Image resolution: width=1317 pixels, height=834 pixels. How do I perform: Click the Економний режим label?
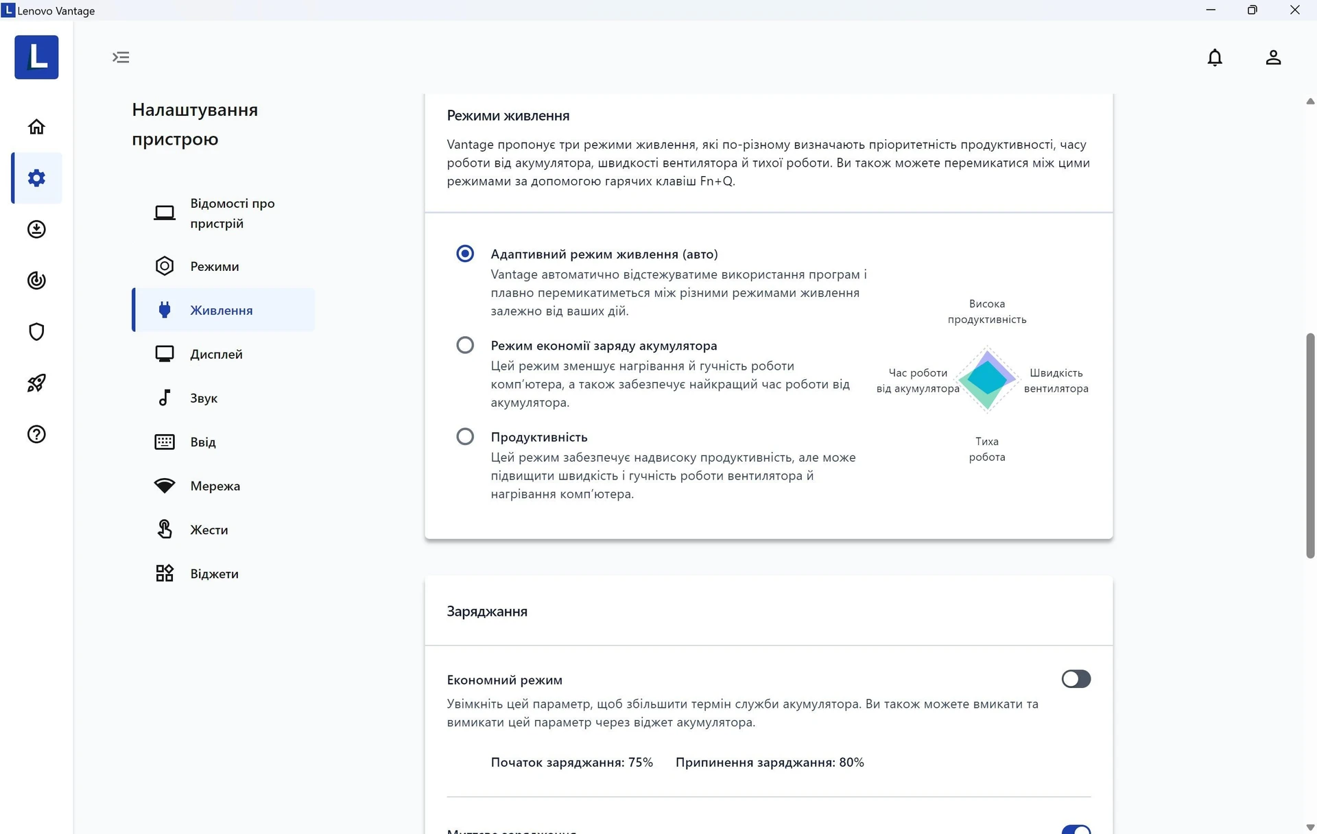[505, 680]
